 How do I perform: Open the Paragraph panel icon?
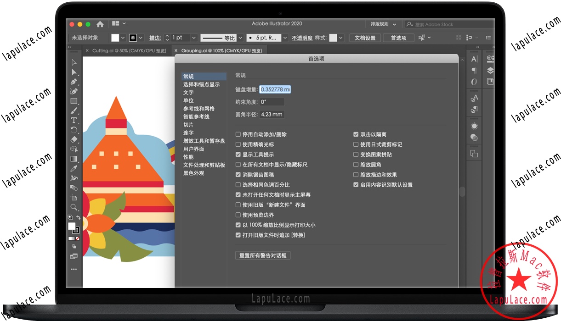click(474, 71)
